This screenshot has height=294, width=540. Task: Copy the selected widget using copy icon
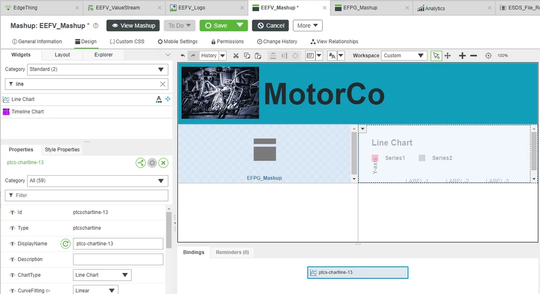click(x=247, y=56)
